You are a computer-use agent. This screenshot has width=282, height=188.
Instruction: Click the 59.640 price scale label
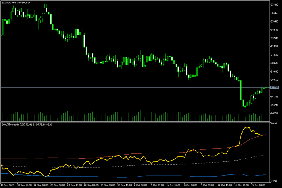pyautogui.click(x=274, y=71)
